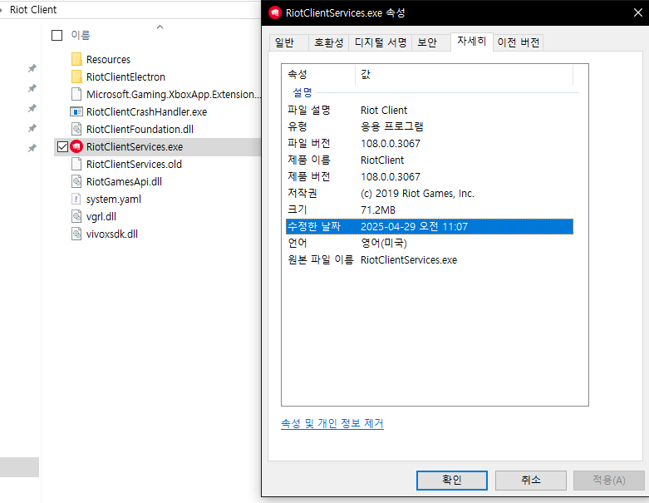Open the 디지털 서명 tab
The image size is (649, 503).
pyautogui.click(x=381, y=42)
